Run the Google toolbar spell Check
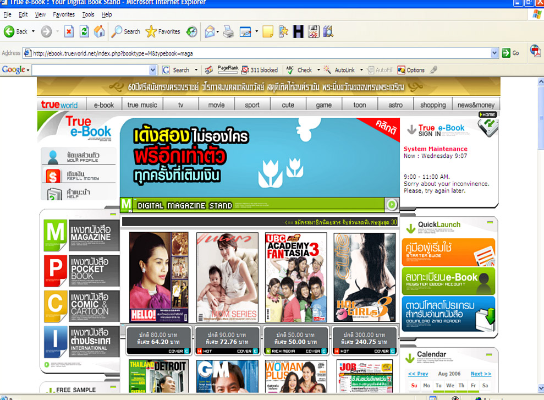The height and width of the screenshot is (400, 544). click(x=299, y=70)
